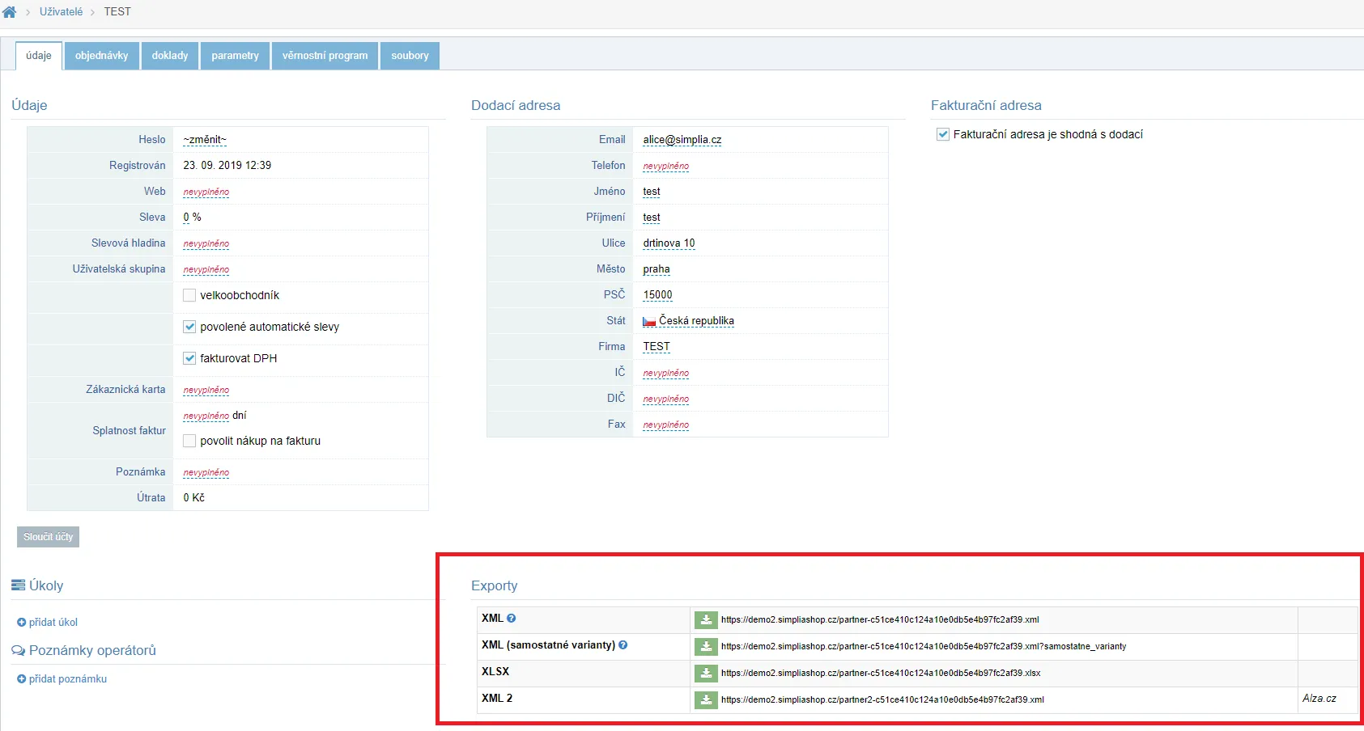Viewport: 1364px width, 731px height.
Task: Click the registration date 23. 09. 2019 12:39
Action: (227, 166)
